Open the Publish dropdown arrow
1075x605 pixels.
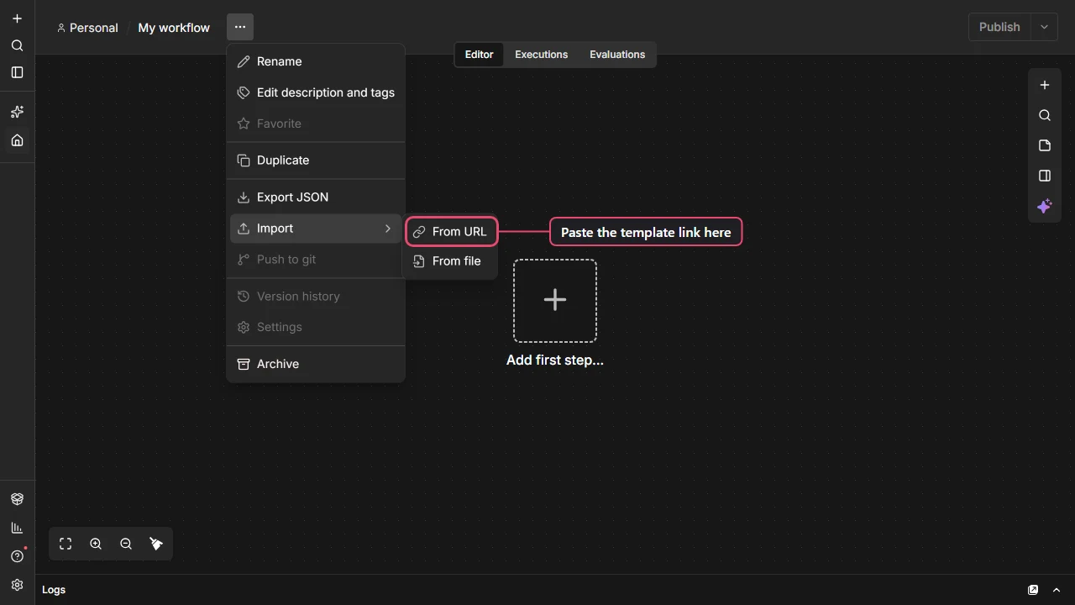pos(1044,27)
